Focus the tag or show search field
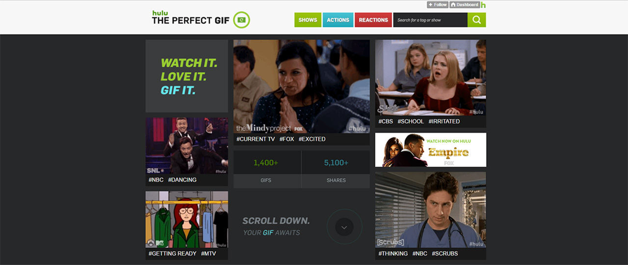Screen dimensions: 628x265 click(x=430, y=20)
